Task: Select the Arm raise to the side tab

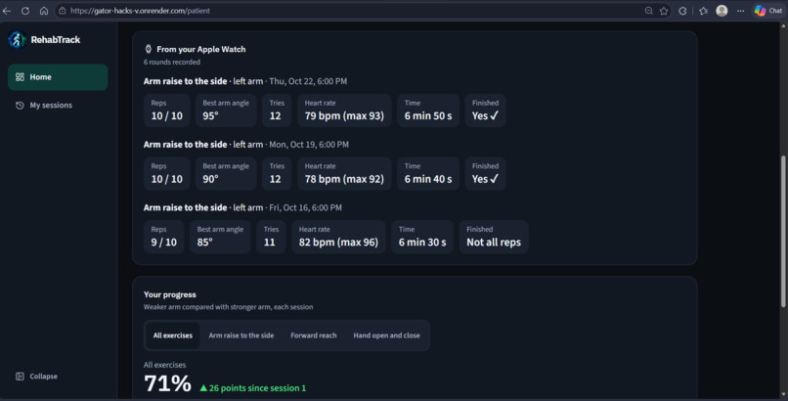Action: (241, 335)
